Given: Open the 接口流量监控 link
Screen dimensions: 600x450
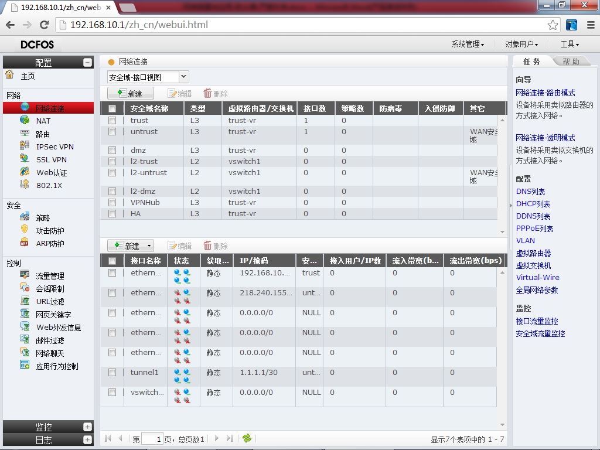Looking at the screenshot, I should (x=537, y=321).
